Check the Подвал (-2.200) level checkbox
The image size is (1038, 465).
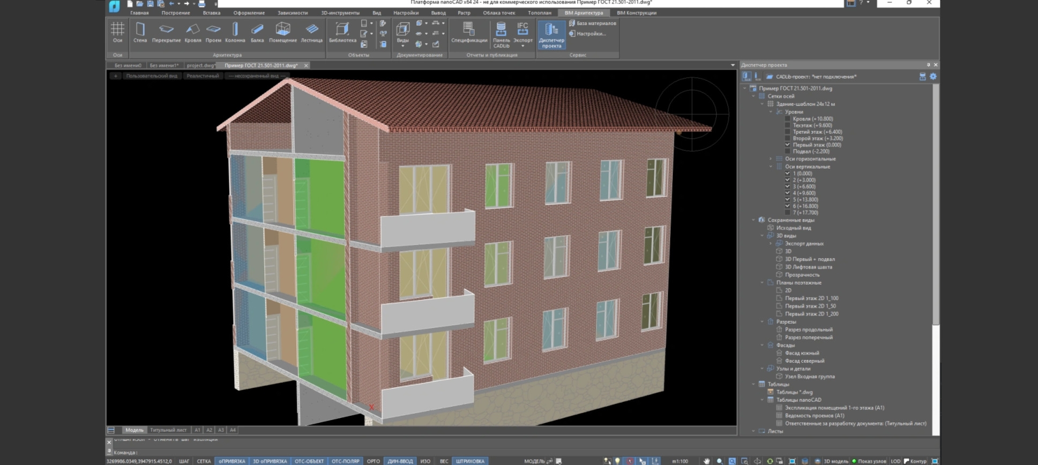(787, 151)
